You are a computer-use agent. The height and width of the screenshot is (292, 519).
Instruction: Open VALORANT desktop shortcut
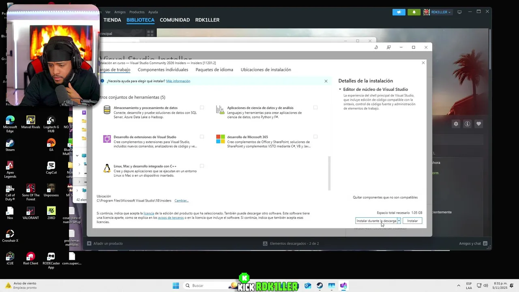[x=30, y=213]
